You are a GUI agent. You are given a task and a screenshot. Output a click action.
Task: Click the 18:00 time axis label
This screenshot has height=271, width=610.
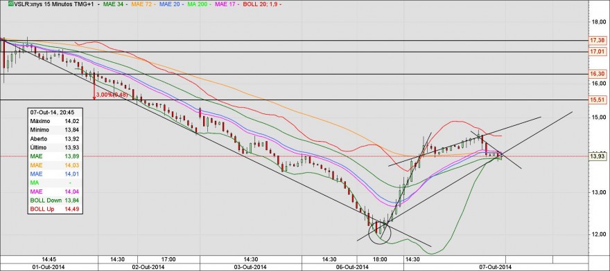point(380,259)
